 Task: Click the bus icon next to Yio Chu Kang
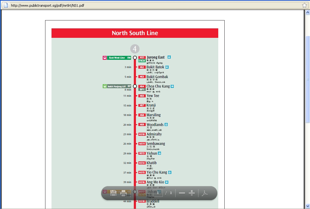click(x=170, y=172)
